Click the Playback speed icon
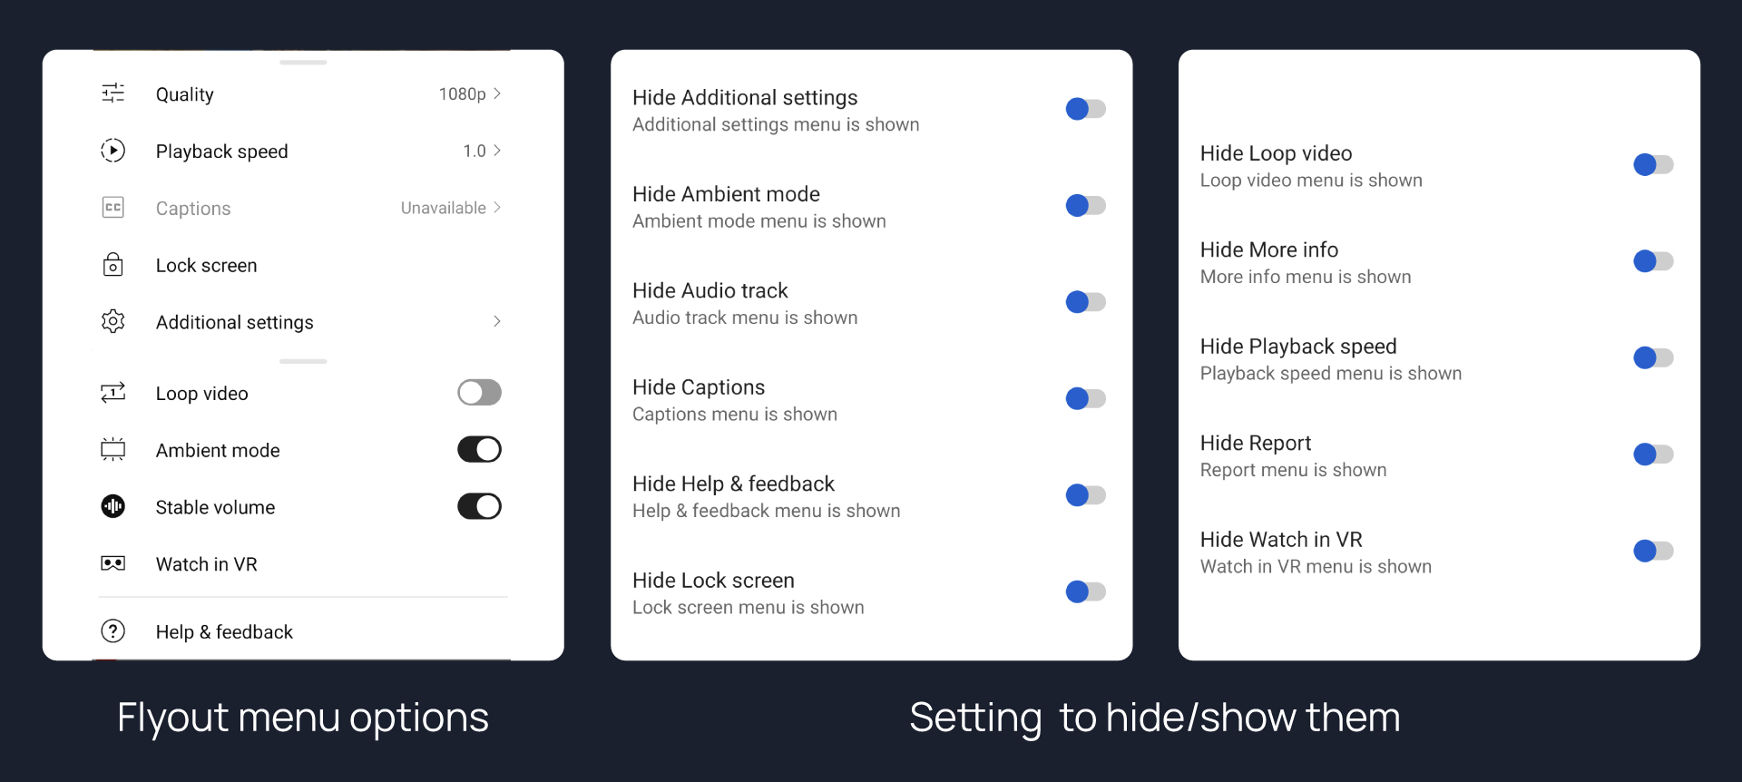The image size is (1742, 782). point(113,151)
